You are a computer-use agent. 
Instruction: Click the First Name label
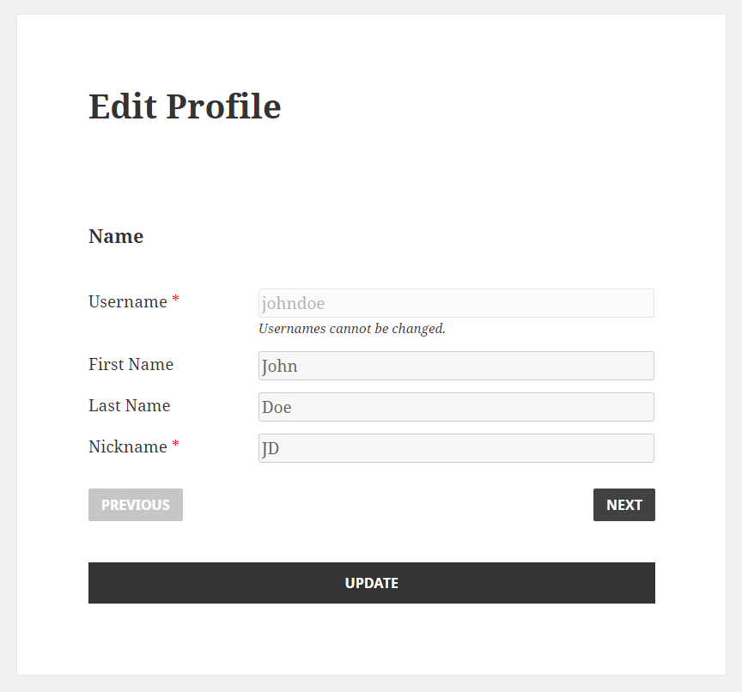(131, 365)
